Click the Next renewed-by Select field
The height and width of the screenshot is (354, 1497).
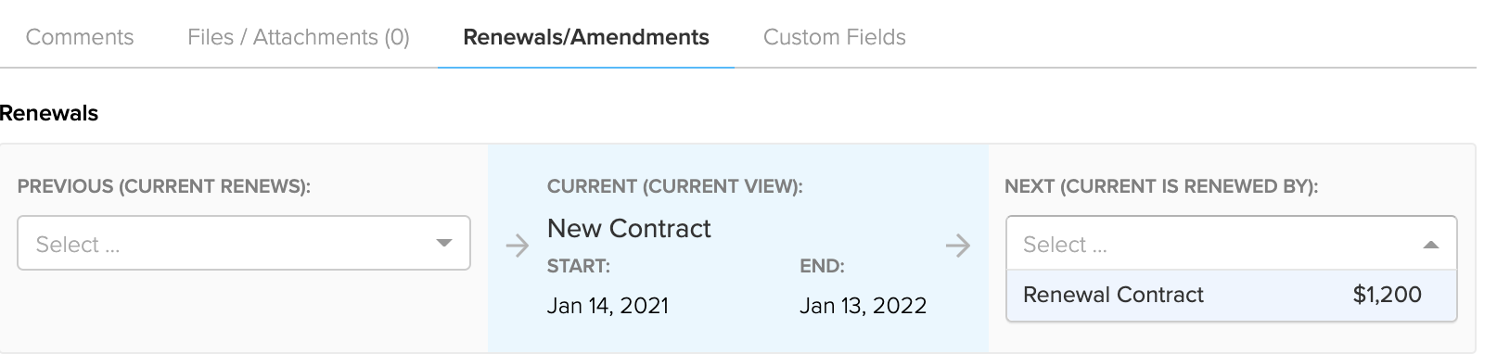tap(1232, 244)
